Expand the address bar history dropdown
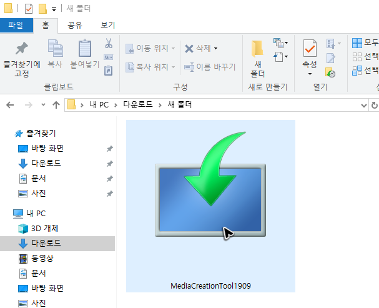The height and width of the screenshot is (308, 379). [x=364, y=106]
